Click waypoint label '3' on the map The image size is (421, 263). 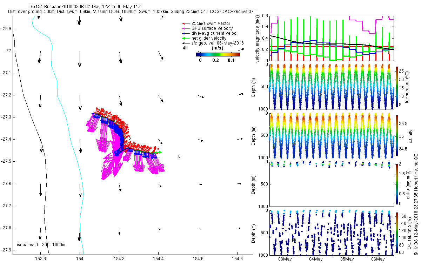pyautogui.click(x=129, y=139)
